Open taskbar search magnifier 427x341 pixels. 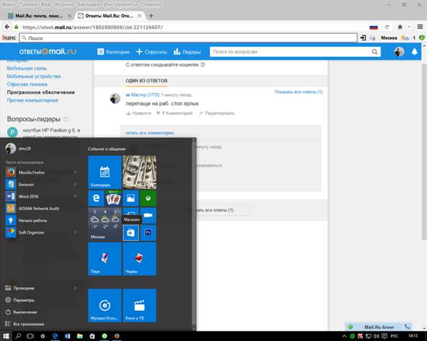pos(18,336)
